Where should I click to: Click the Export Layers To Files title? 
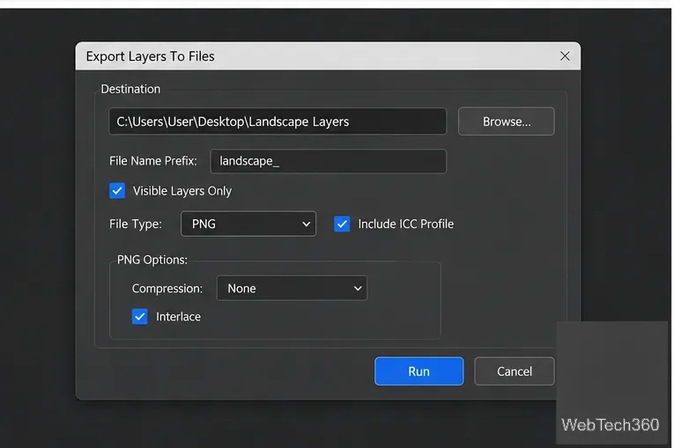coord(150,56)
